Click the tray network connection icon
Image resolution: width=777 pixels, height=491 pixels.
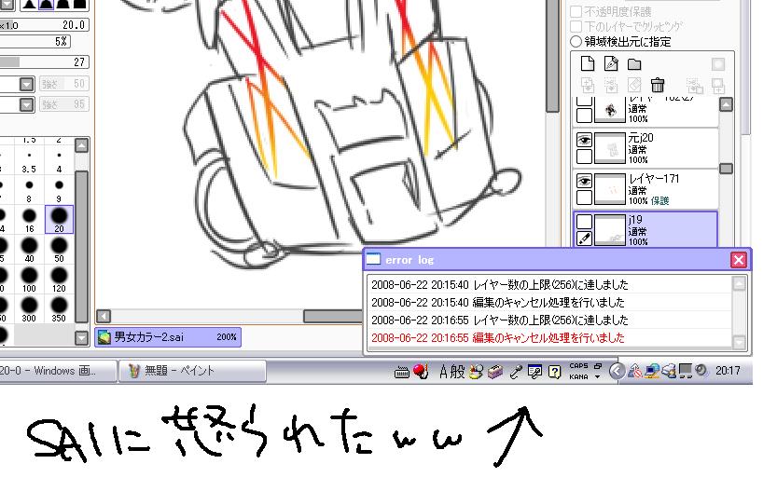coord(652,371)
